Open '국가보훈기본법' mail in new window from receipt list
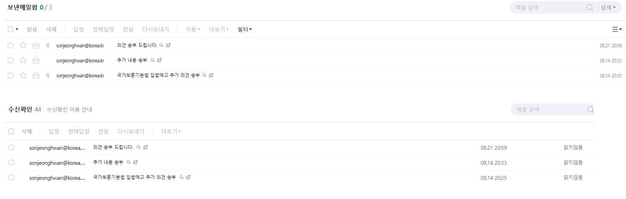The width and height of the screenshot is (626, 199). click(188, 177)
